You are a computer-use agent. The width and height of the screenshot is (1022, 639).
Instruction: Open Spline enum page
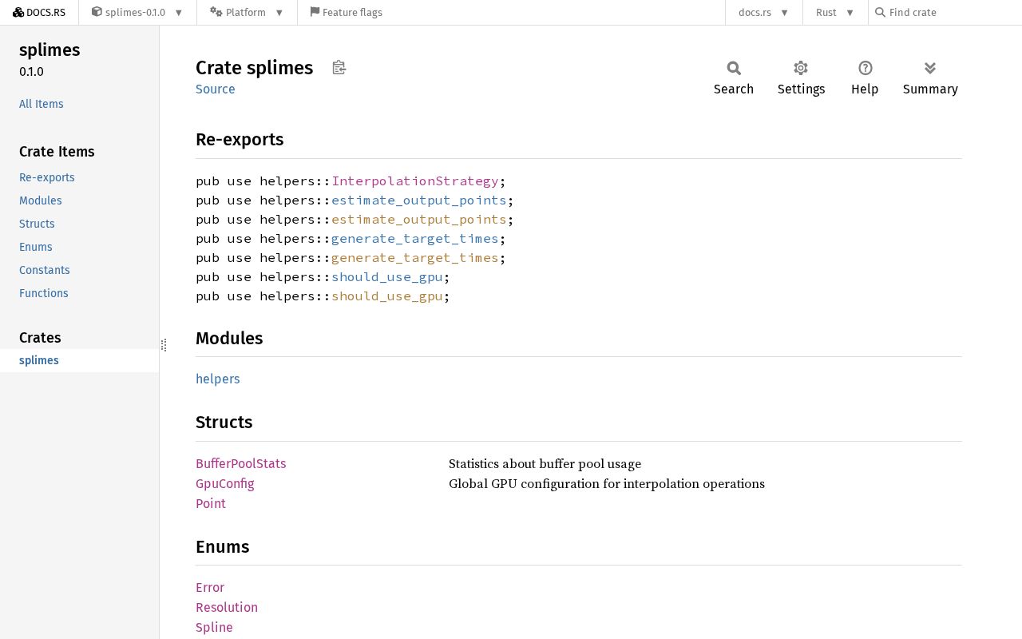point(214,627)
